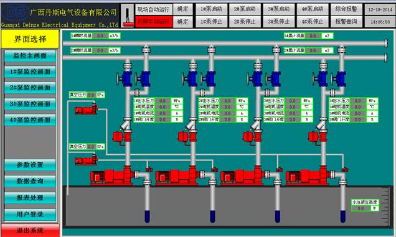Select 现场自动运行 mode
The height and width of the screenshot is (237, 396).
click(x=154, y=9)
